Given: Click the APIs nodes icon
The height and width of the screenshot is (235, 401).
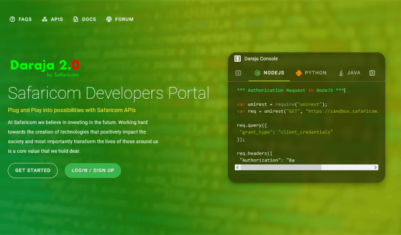Looking at the screenshot, I should pos(45,19).
